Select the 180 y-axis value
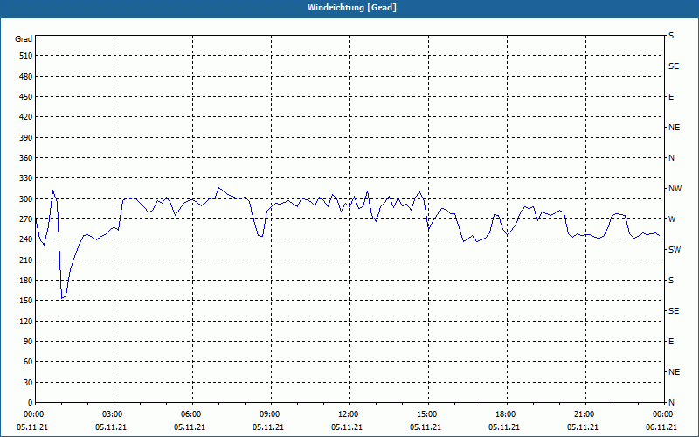Viewport: 699px width, 437px height. click(26, 281)
